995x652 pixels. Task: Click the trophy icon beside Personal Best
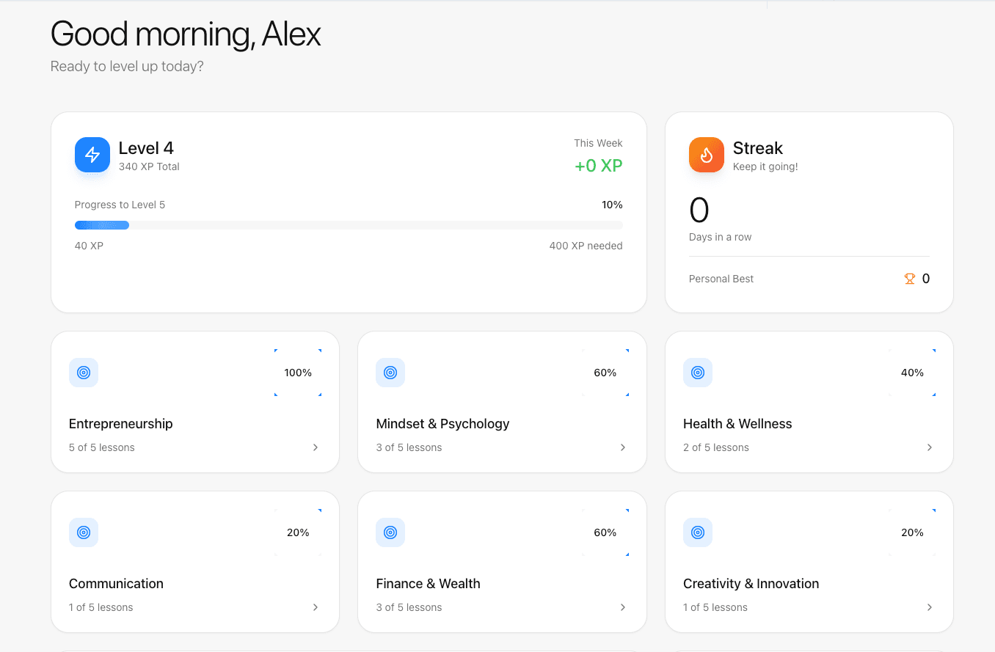click(x=910, y=279)
